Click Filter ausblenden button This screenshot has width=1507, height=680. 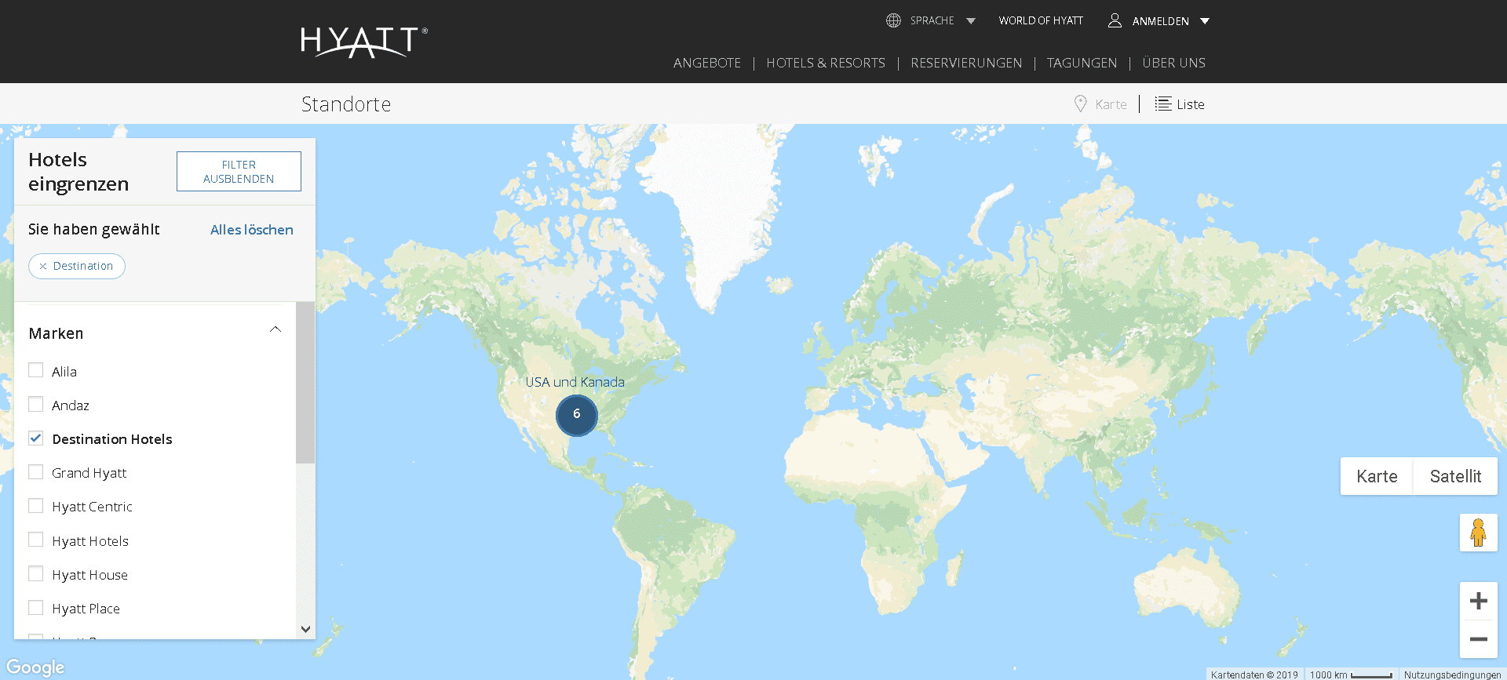239,171
